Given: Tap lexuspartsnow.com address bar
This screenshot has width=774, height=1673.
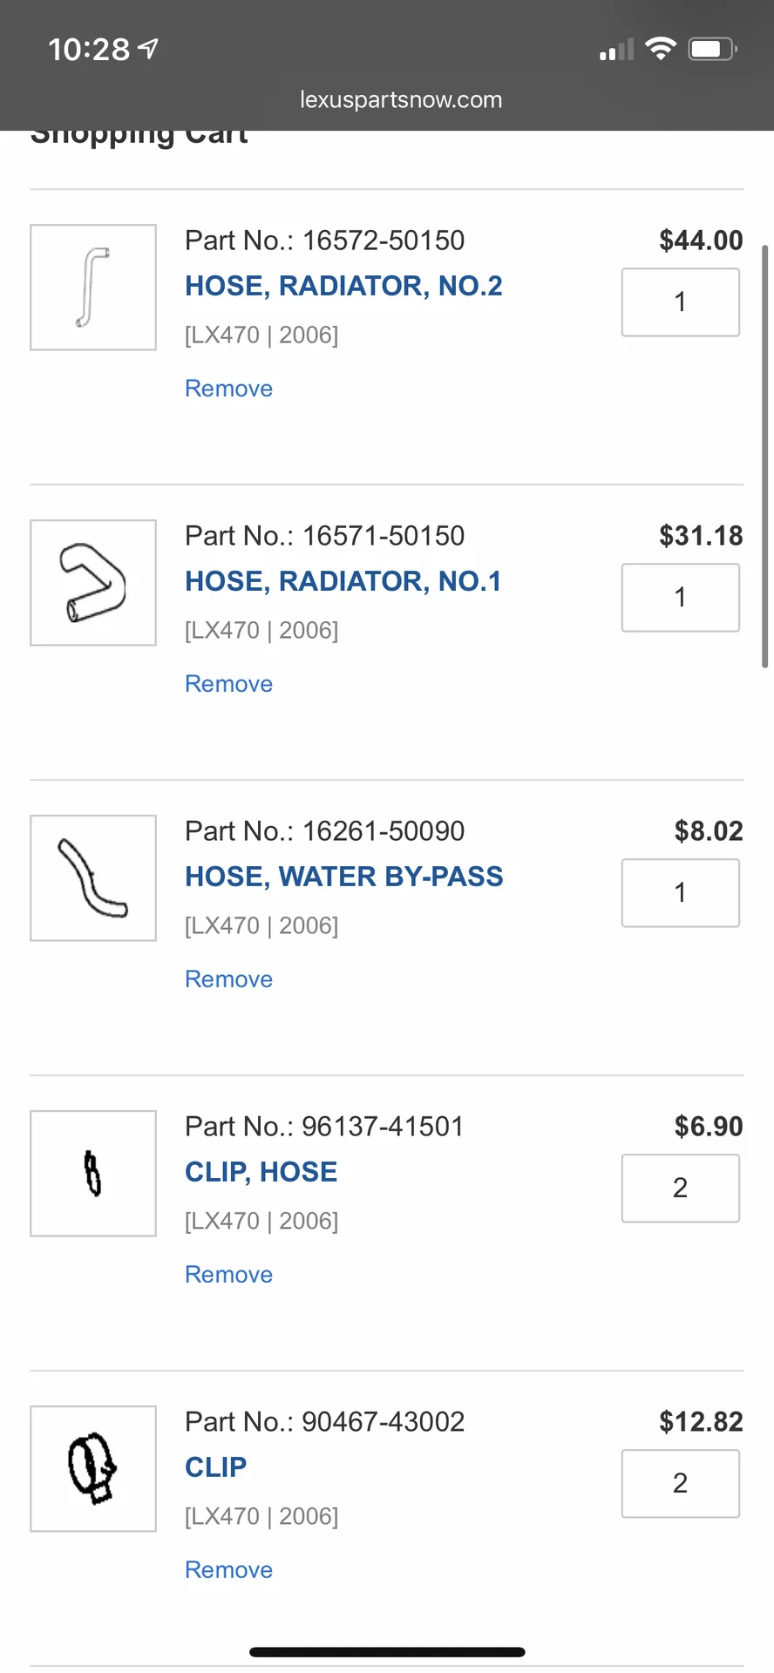Looking at the screenshot, I should 401,99.
